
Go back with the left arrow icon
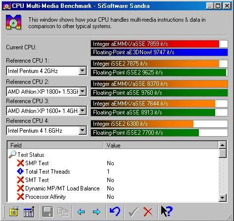tap(81, 212)
